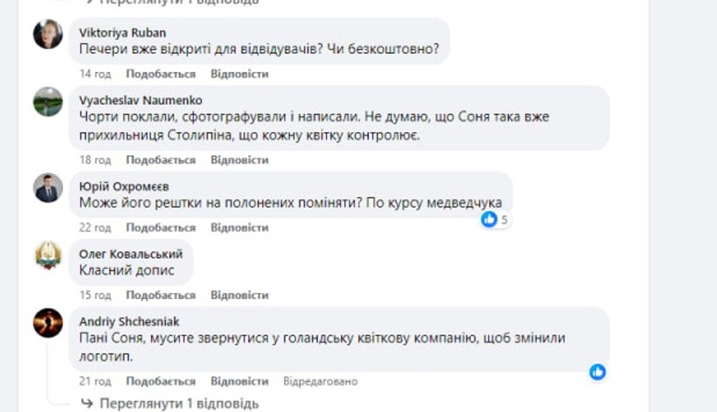Like Andriy Shchesniak's comment
Screen dimensions: 717x412
point(161,381)
